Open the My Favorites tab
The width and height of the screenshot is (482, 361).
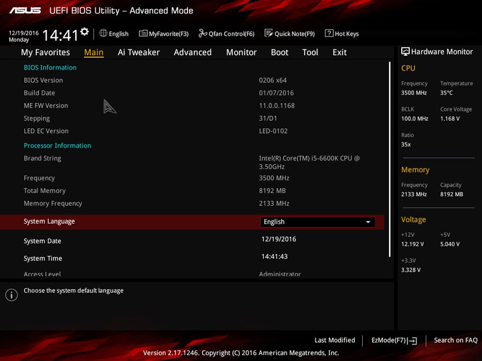(x=46, y=52)
